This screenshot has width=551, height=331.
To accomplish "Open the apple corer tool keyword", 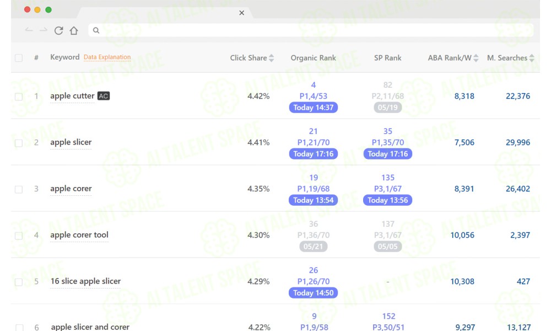I will coord(79,235).
